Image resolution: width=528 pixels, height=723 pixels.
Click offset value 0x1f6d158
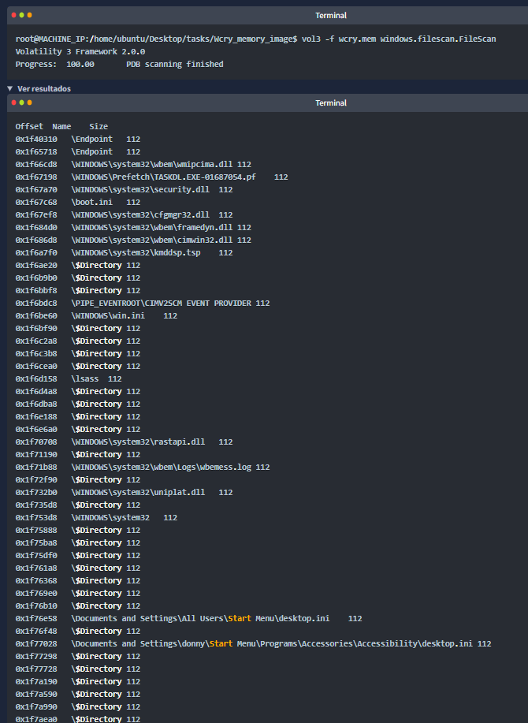36,378
